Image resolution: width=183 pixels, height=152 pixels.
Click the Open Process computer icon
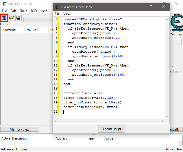4,18
